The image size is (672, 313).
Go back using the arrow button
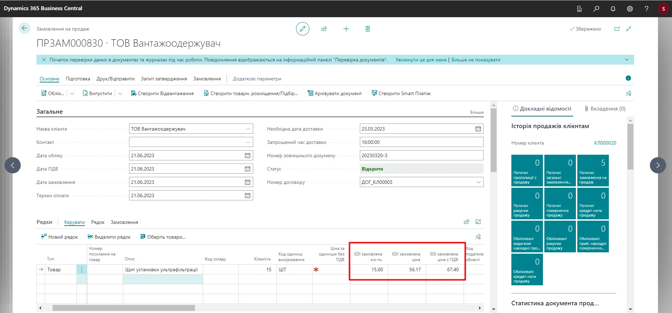24,28
